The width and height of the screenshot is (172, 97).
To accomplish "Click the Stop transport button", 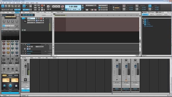I will pos(51,6).
